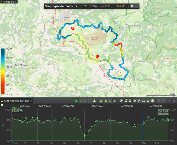This screenshot has width=177, height=145.
Task: Click the altitude color legend bar
Action: click(3, 71)
